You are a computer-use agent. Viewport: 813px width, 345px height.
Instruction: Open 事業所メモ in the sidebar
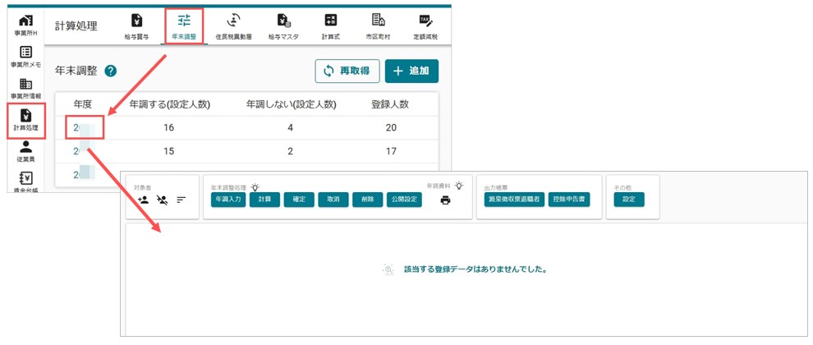26,57
